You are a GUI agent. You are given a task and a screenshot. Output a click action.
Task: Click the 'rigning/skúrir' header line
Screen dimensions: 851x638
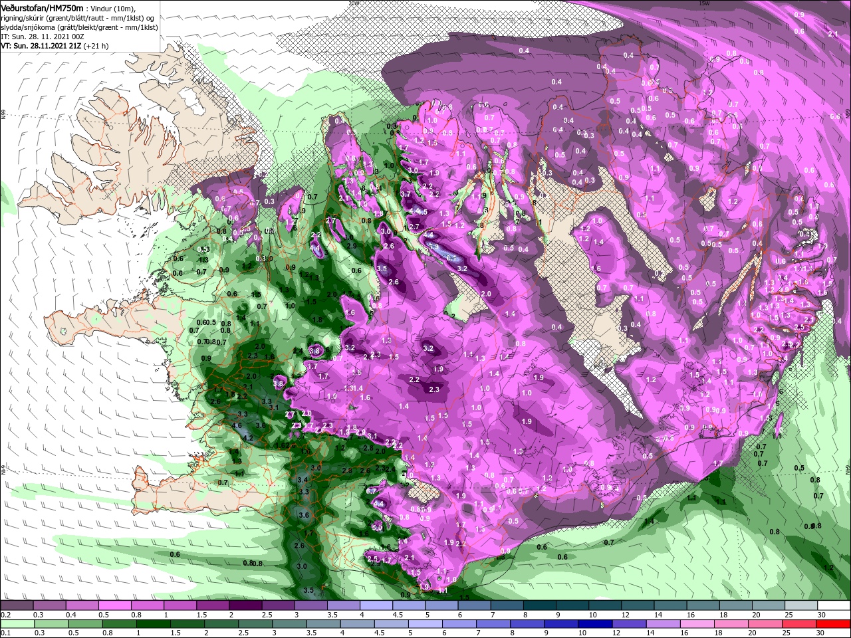point(77,17)
